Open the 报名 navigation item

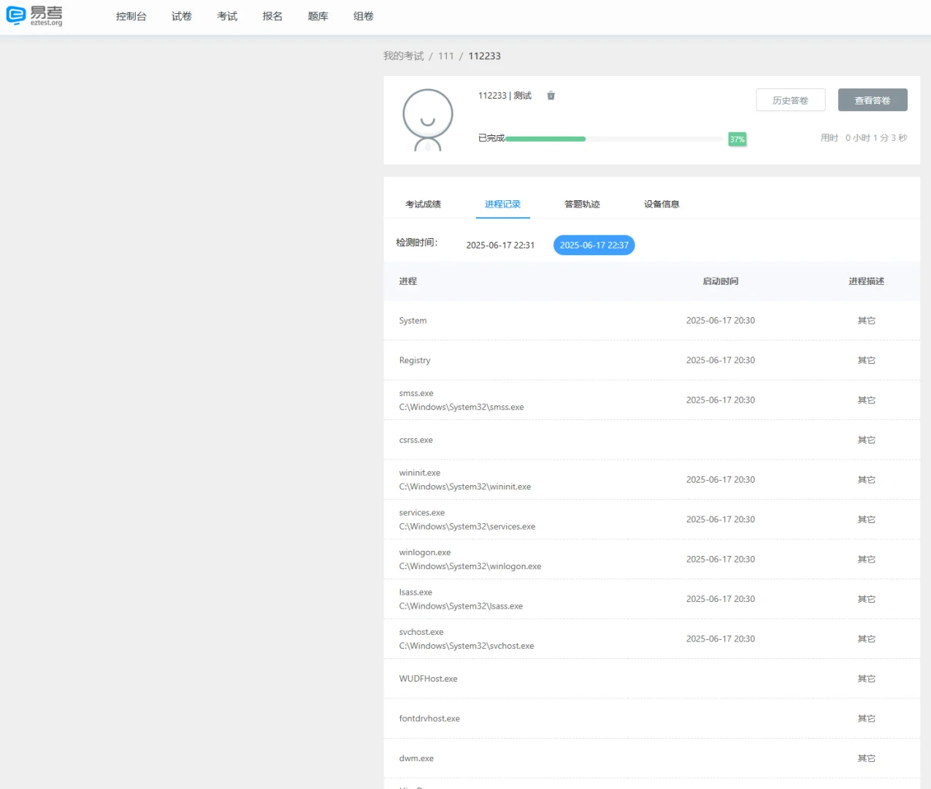tap(272, 16)
